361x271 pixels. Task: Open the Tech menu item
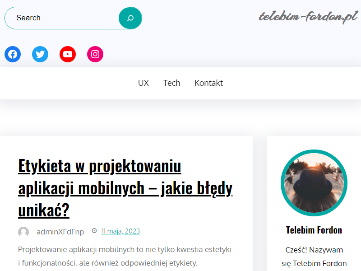pyautogui.click(x=172, y=83)
